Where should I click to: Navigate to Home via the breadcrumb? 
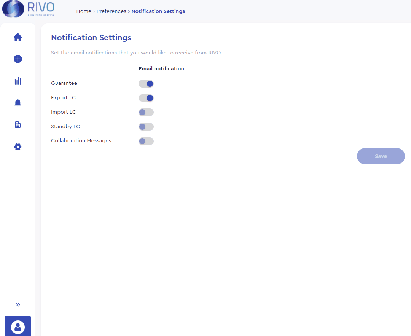click(84, 11)
